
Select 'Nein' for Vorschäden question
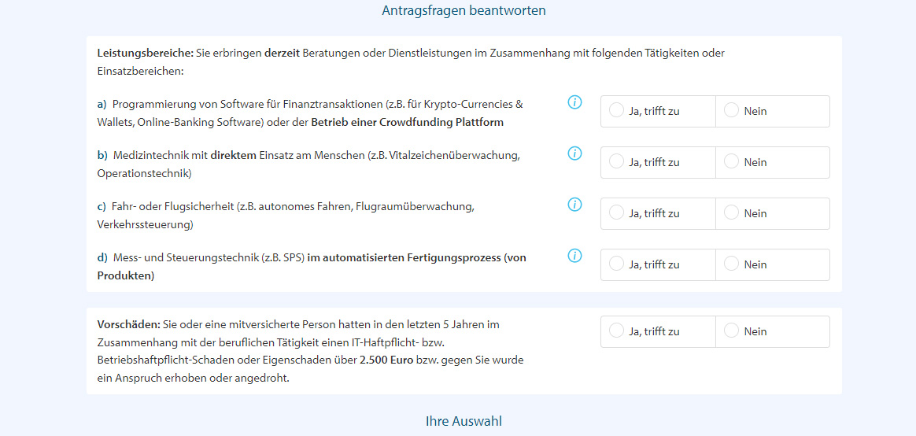pyautogui.click(x=772, y=331)
